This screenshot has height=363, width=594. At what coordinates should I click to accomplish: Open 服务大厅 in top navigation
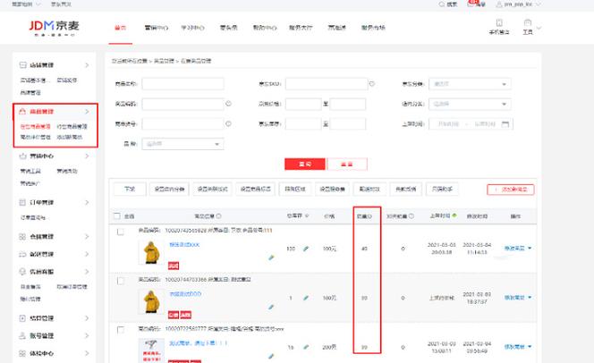click(x=301, y=28)
